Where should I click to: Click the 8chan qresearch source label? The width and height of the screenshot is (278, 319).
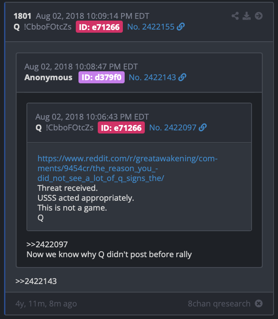pyautogui.click(x=219, y=303)
